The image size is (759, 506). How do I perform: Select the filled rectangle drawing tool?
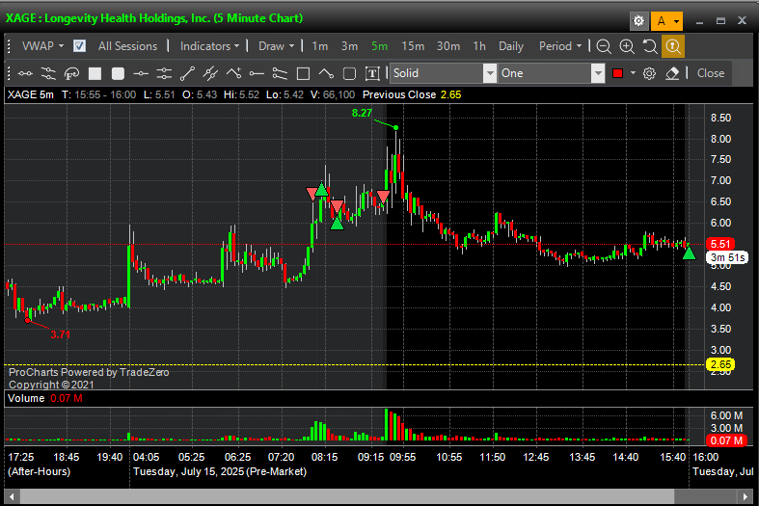point(95,73)
